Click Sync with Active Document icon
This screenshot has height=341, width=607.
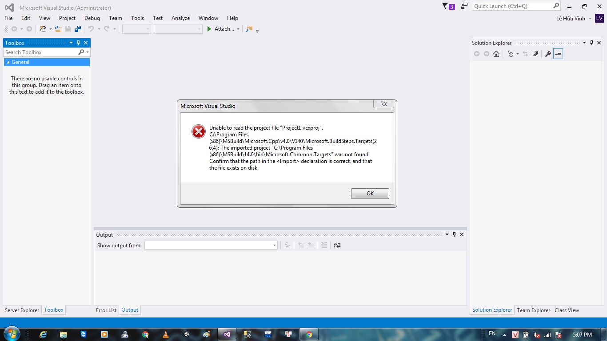pyautogui.click(x=525, y=54)
